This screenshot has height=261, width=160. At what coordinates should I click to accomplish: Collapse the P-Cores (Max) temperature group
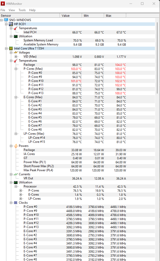click(x=16, y=69)
